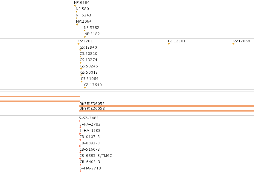Click the NP:5382 label text
This screenshot has height=173, width=254.
91,28
